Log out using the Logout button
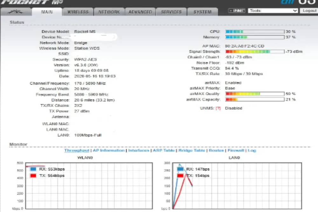 tap(309, 10)
